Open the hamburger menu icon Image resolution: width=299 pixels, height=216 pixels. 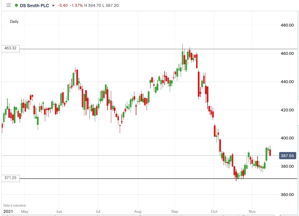click(x=9, y=5)
